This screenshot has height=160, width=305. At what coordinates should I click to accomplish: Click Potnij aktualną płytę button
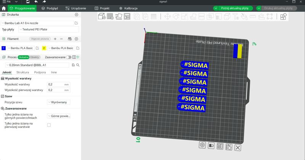pyautogui.click(x=235, y=8)
